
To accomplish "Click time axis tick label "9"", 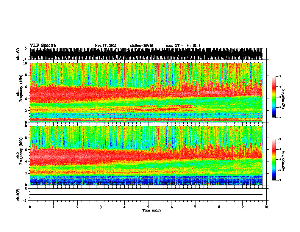I will point(242,207).
